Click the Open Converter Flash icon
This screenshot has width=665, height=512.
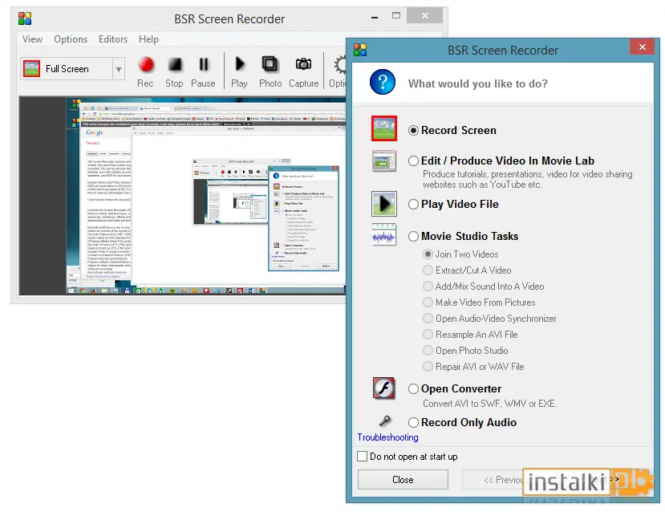(x=383, y=388)
